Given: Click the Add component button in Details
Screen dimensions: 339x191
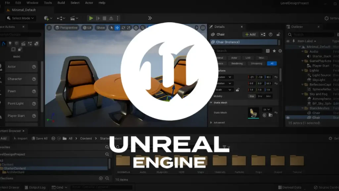Looking at the screenshot, I should pyautogui.click(x=250, y=34).
